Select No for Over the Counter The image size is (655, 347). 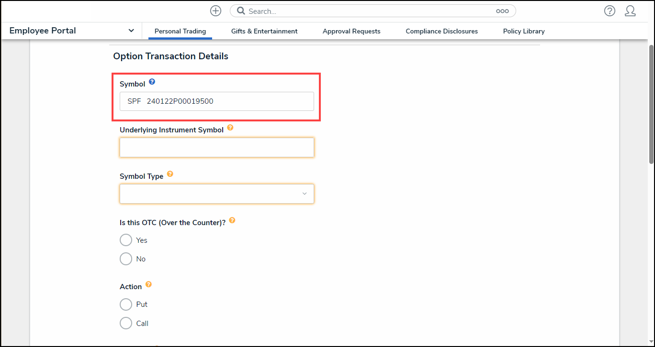point(126,259)
